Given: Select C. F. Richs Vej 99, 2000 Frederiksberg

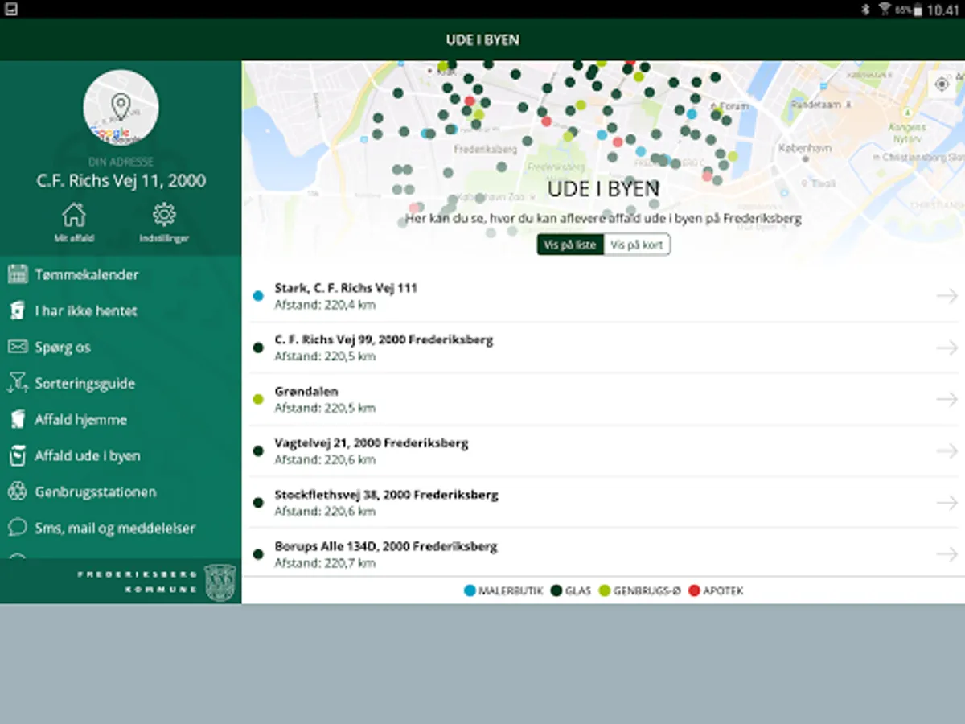Looking at the screenshot, I should [603, 348].
